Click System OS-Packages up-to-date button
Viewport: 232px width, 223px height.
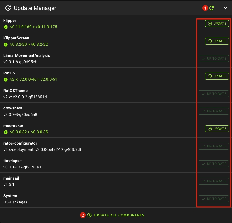[214, 199]
